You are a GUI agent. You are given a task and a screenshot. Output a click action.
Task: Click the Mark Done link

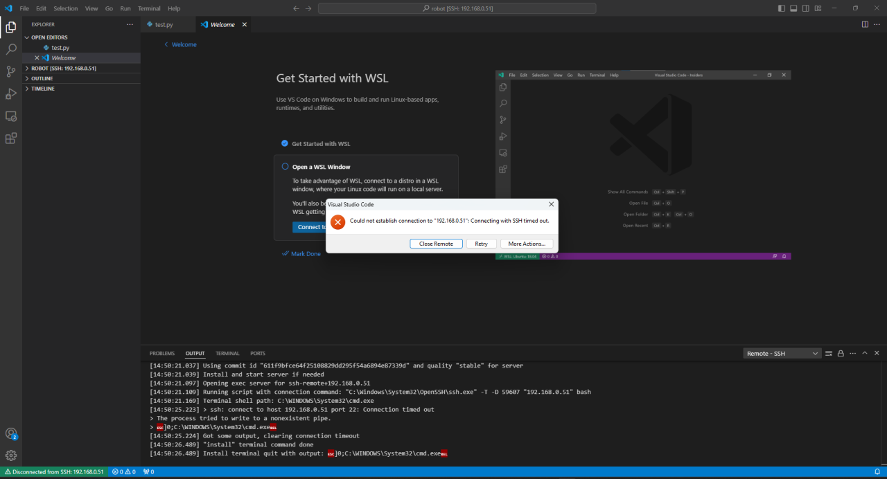point(301,254)
